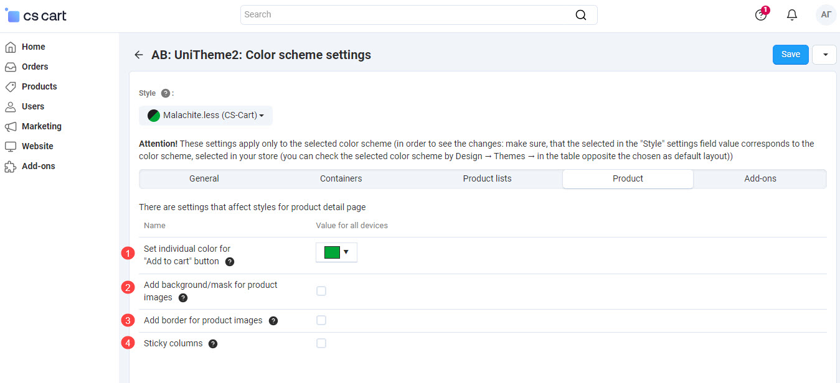Click the Save button

[x=790, y=55]
